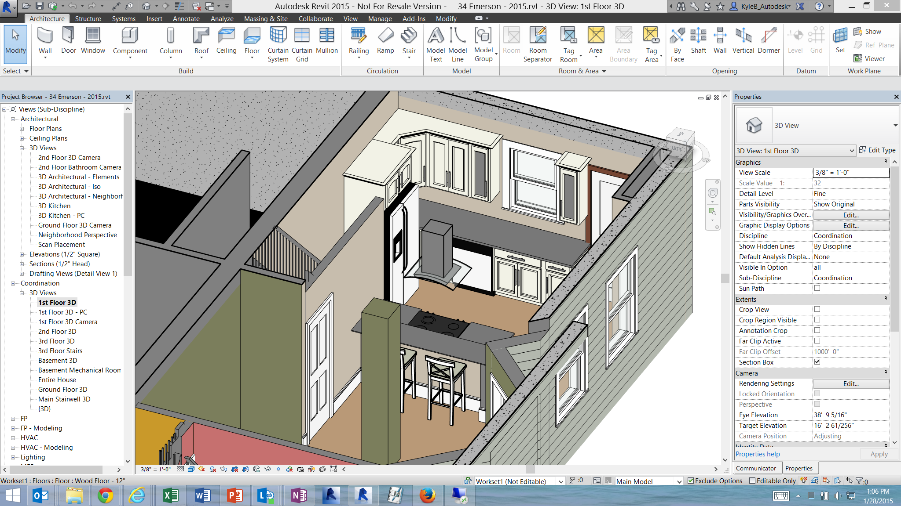Switch to the Structure ribbon tab
Viewport: 901px width, 506px height.
[88, 18]
